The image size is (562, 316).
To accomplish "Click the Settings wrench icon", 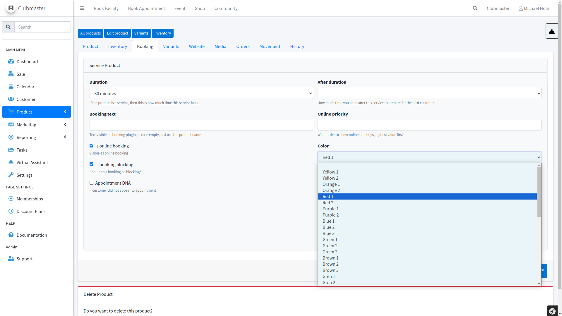I will 11,175.
